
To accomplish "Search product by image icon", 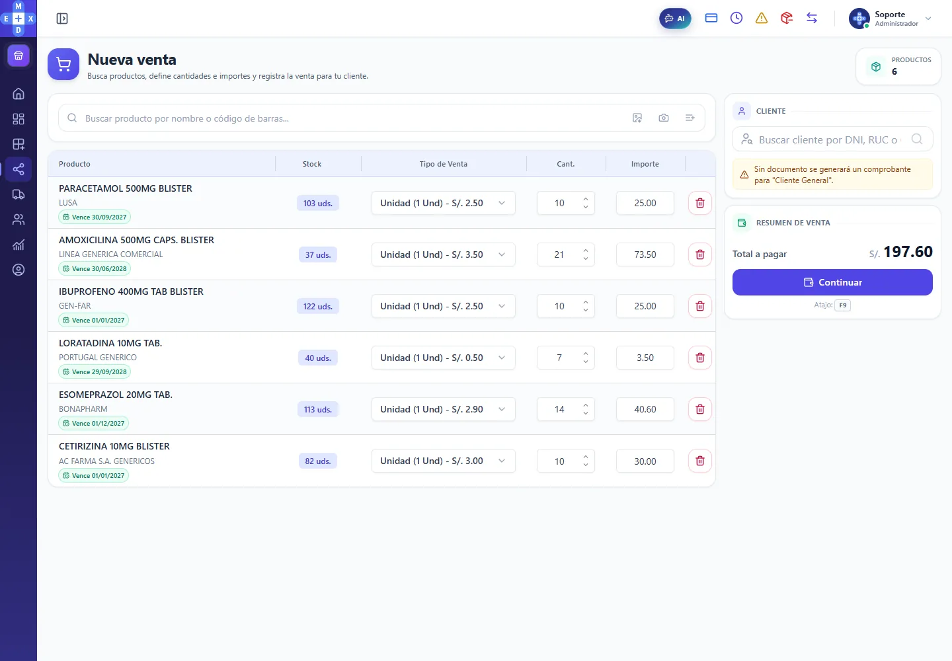I will [x=637, y=118].
